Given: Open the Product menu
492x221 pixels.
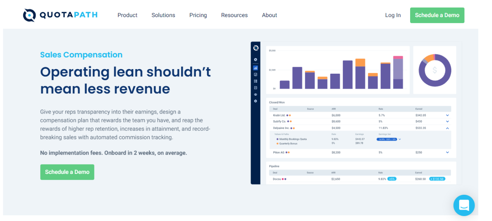Looking at the screenshot, I should tap(128, 15).
